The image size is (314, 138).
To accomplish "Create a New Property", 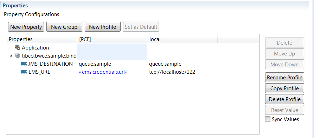I will (x=26, y=27).
